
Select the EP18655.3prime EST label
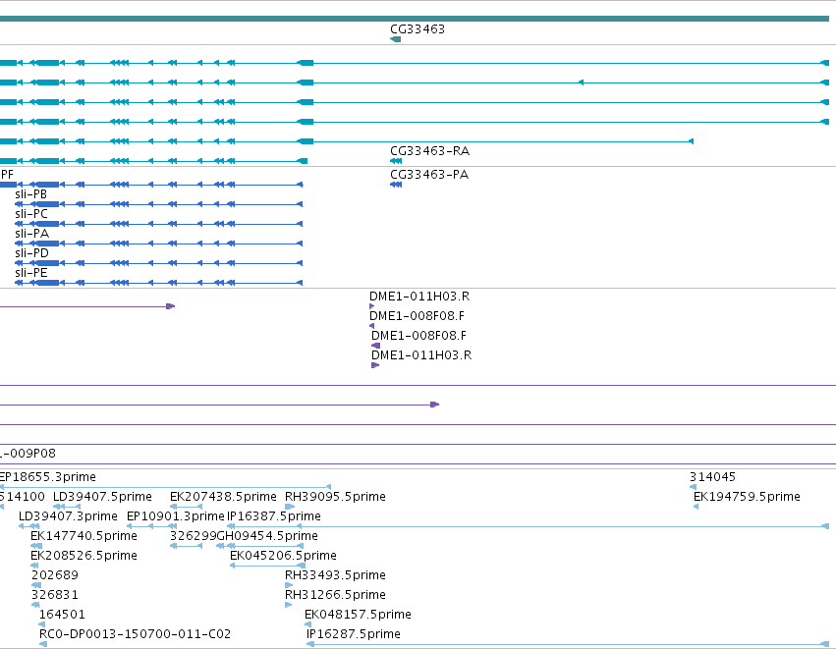point(48,477)
